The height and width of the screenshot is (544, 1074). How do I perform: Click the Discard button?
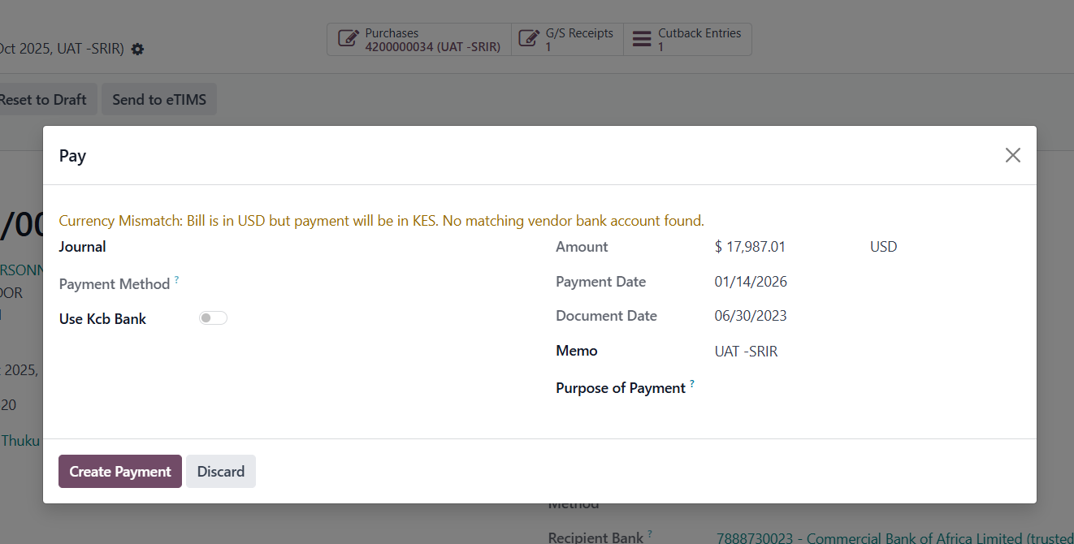[x=221, y=472]
